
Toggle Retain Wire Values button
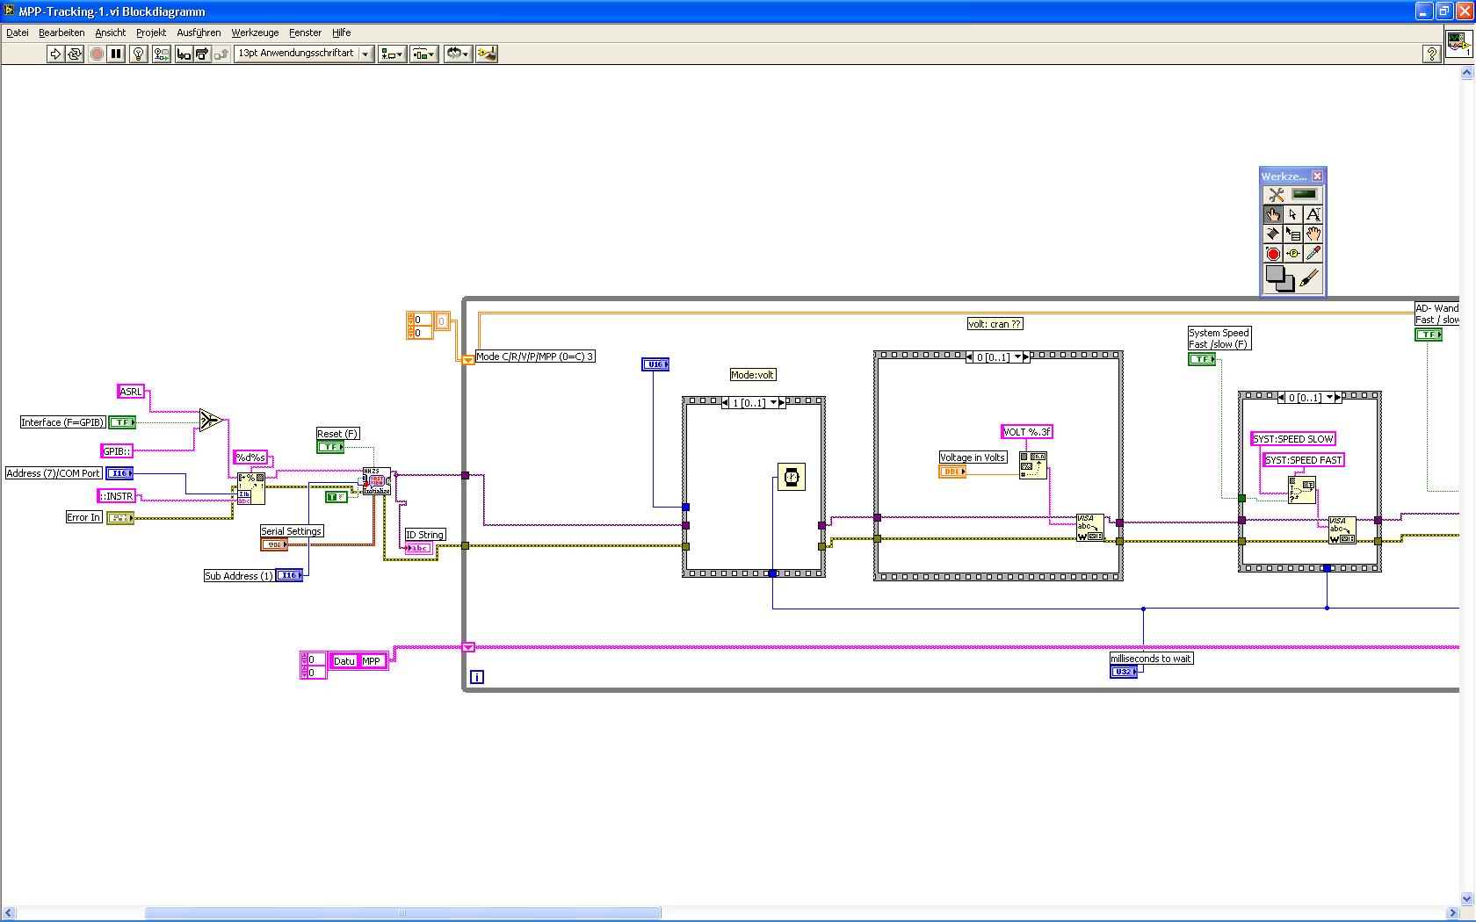pos(162,54)
